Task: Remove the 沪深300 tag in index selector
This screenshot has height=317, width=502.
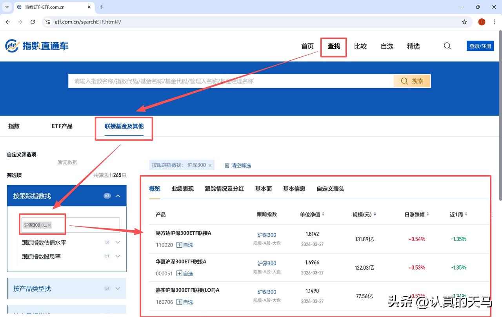Action: pos(49,225)
